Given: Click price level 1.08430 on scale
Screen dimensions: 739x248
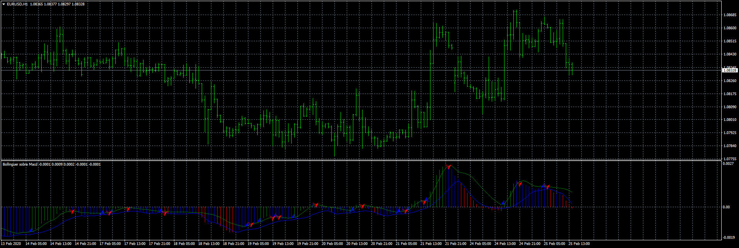Looking at the screenshot, I should (x=730, y=54).
